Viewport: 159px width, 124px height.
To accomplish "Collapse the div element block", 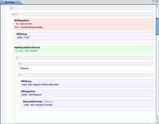I will (x=152, y=8).
